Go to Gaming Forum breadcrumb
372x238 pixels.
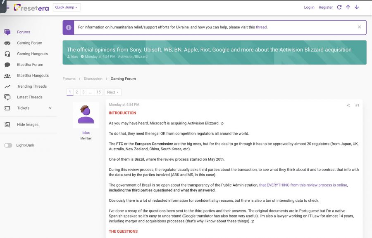pos(123,79)
